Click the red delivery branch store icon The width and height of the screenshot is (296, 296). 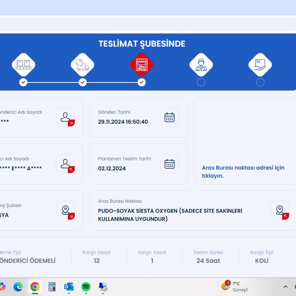click(x=142, y=65)
